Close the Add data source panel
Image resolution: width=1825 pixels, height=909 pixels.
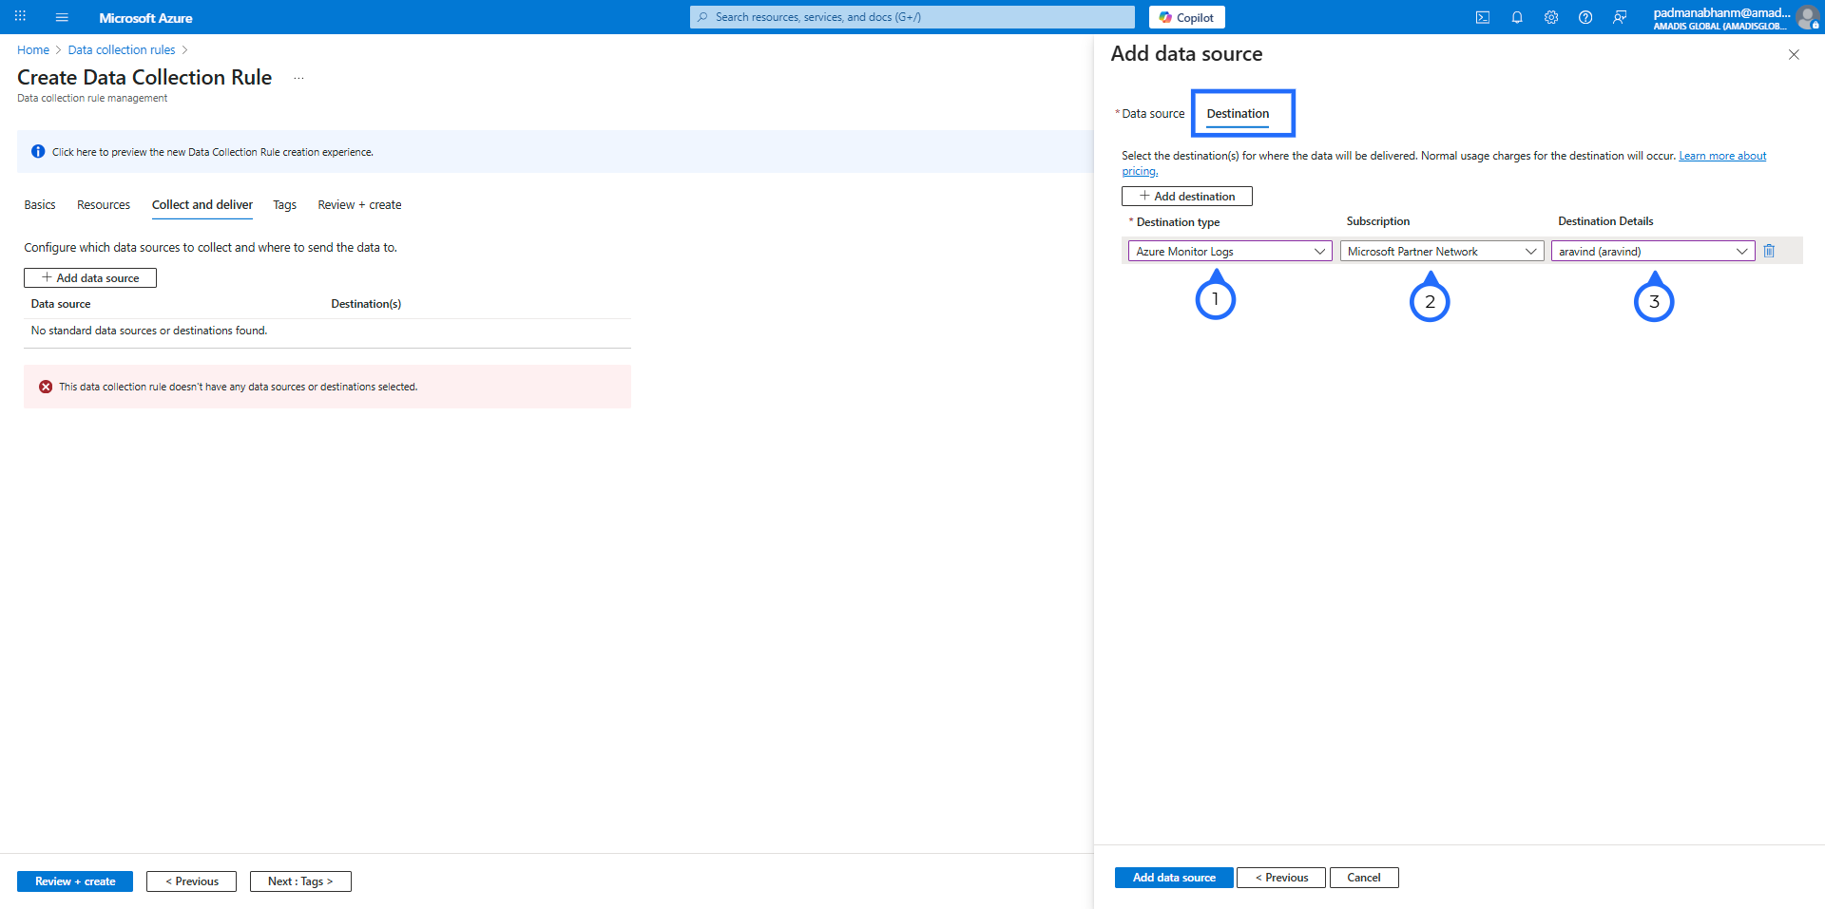click(x=1794, y=55)
